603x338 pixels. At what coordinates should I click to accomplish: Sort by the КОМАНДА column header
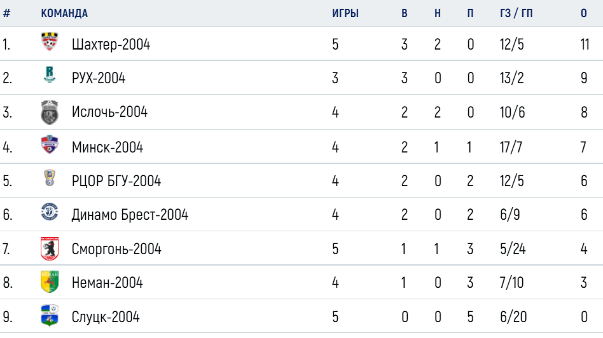(x=64, y=13)
